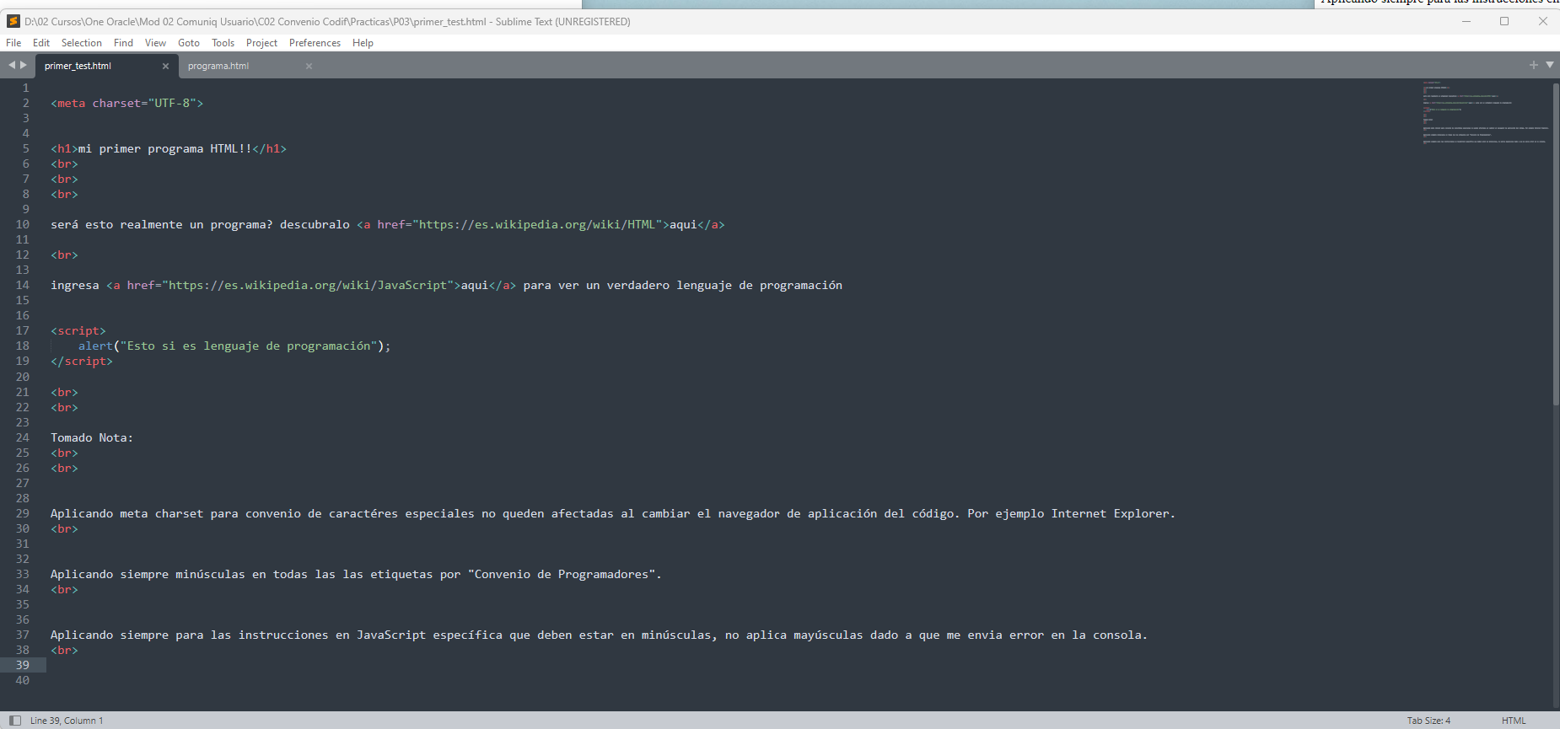Viewport: 1560px width, 729px height.
Task: Minimize the Sublime Text window
Action: tap(1466, 21)
